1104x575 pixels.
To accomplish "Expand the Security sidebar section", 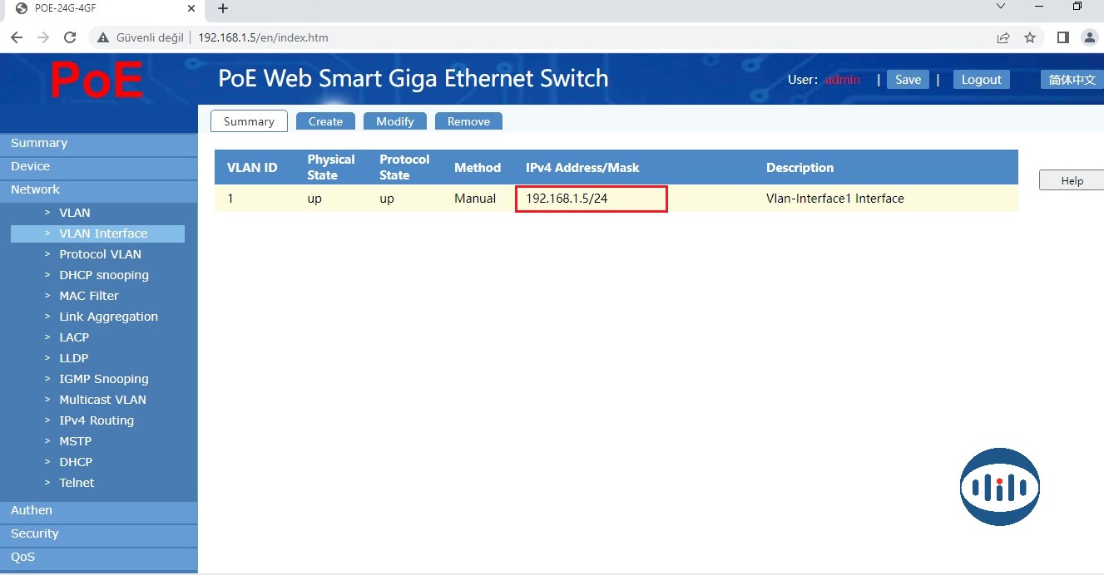I will 35,533.
